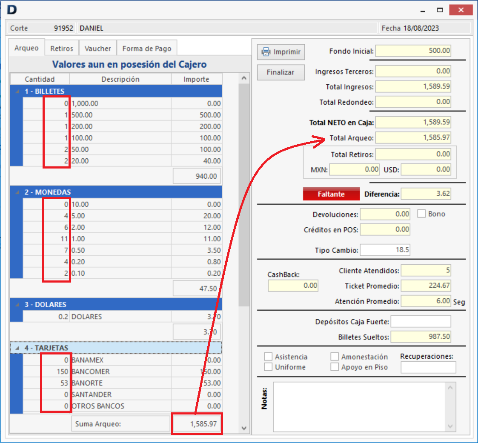Screen dimensions: 478x443
Task: Toggle the Uniforme checkbox
Action: 268,367
